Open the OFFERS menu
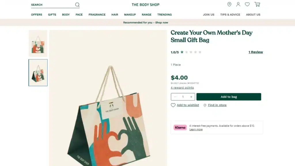Viewport: 295px width, 166px height. (36, 14)
